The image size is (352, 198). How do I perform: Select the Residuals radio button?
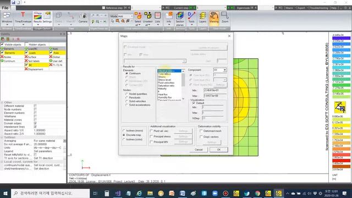127,98
